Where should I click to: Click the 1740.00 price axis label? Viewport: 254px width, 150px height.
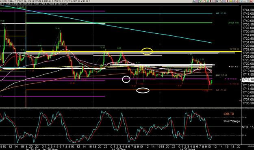(248, 21)
